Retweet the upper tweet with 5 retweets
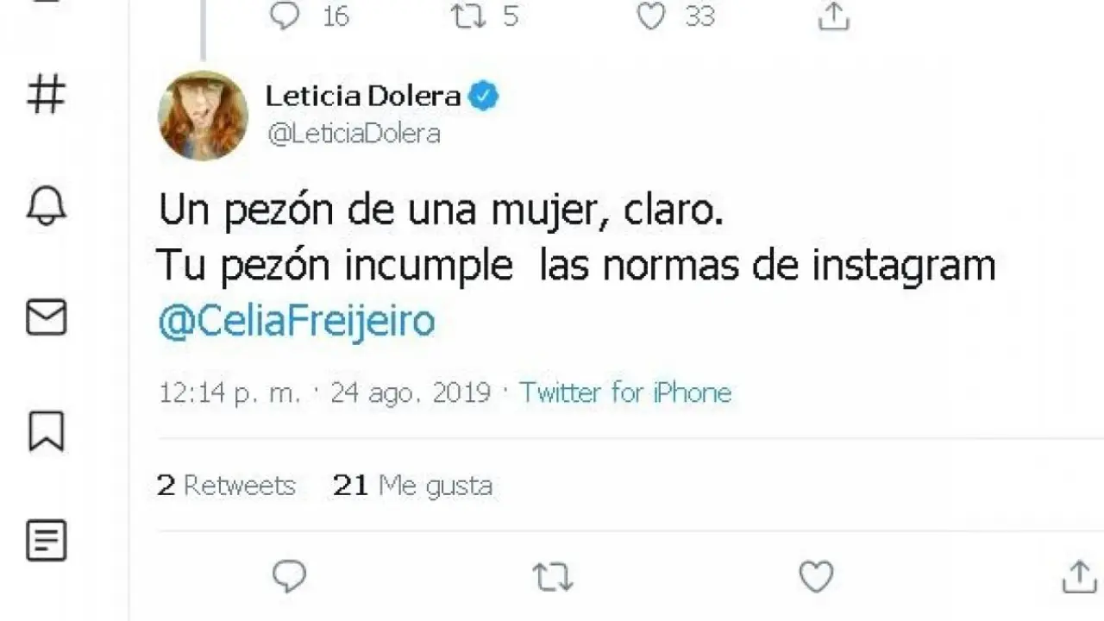Viewport: 1104px width, 621px height. 469,16
